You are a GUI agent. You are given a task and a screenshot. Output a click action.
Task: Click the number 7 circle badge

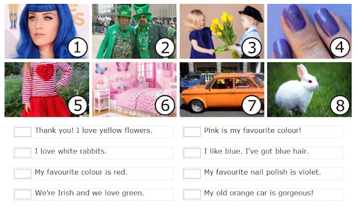click(x=251, y=105)
